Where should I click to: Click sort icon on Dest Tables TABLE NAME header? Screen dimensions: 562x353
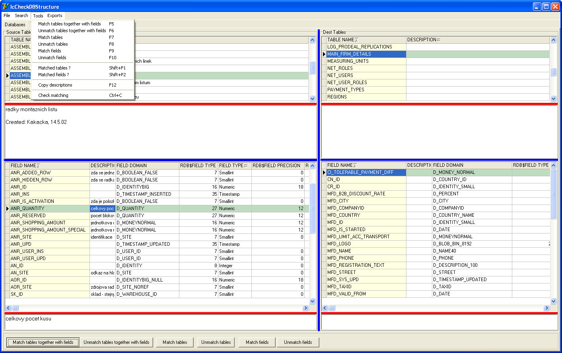coord(356,40)
